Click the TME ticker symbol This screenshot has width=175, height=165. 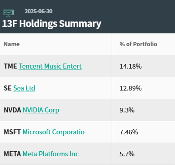coord(10,66)
